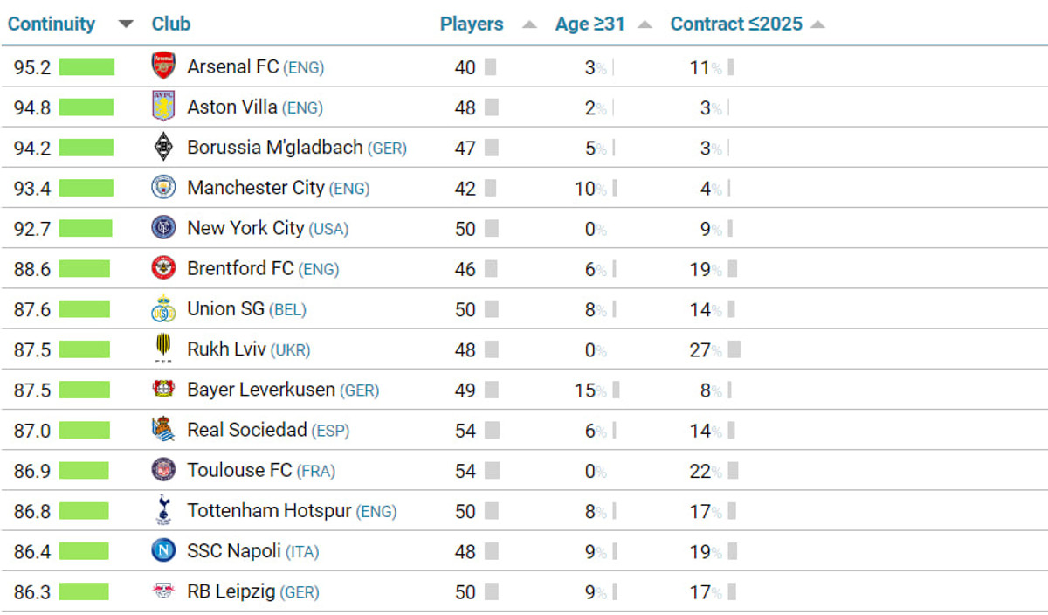
Task: Click the Brentford FC crest icon
Action: 162,268
